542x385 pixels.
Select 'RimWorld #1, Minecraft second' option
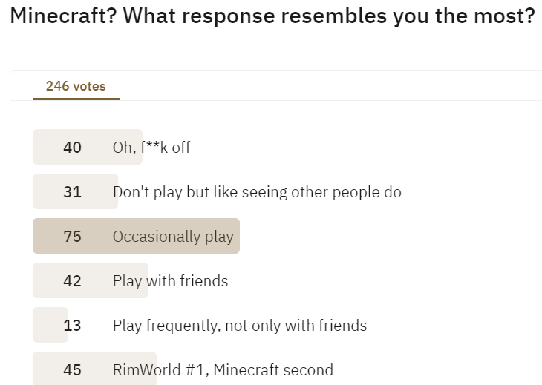223,370
